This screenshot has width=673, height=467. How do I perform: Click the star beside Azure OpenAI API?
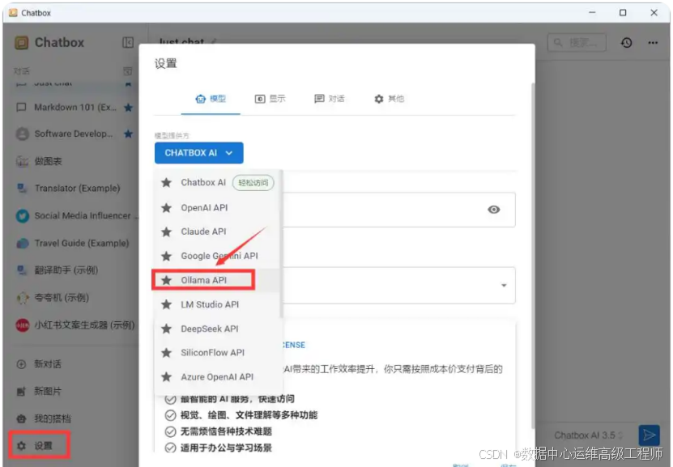pyautogui.click(x=167, y=377)
